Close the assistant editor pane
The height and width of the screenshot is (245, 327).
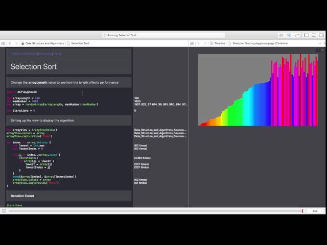pyautogui.click(x=324, y=43)
